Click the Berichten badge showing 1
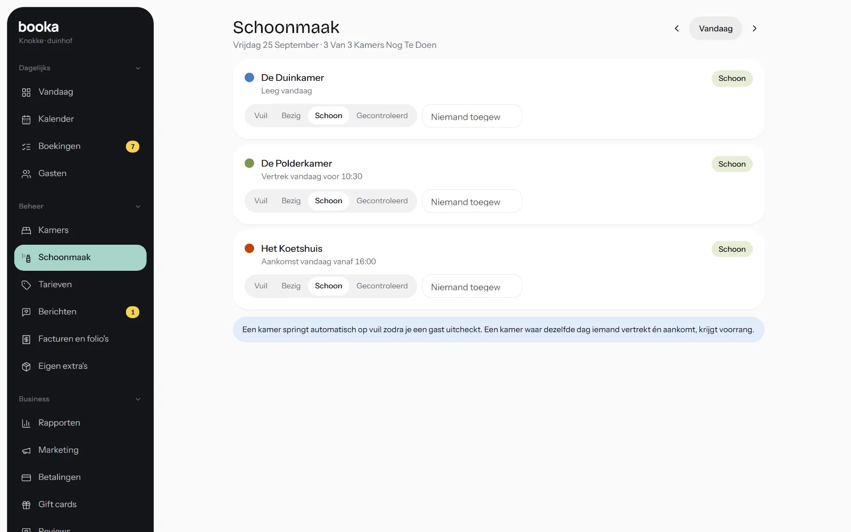Screen dimensions: 851x532 (132, 312)
